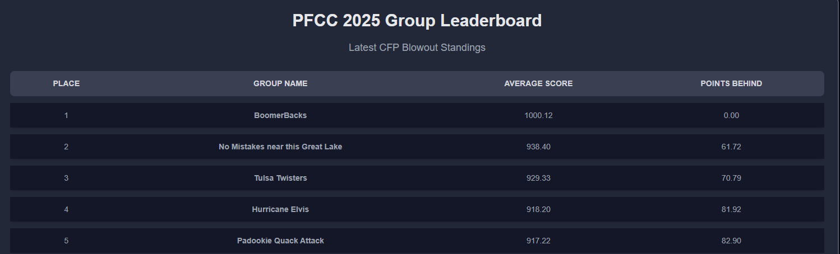This screenshot has height=254, width=840.
Task: Click the place number 1 cell
Action: 66,115
